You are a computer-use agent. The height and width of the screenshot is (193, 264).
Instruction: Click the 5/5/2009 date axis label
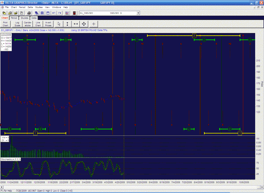pos(131,182)
